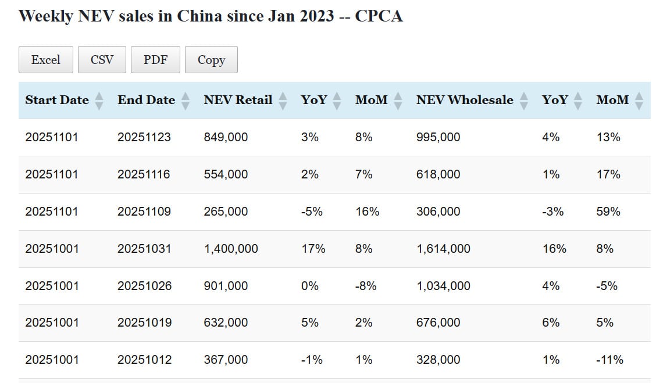
Task: Click the 1,400,000 NEV retail value
Action: click(231, 249)
